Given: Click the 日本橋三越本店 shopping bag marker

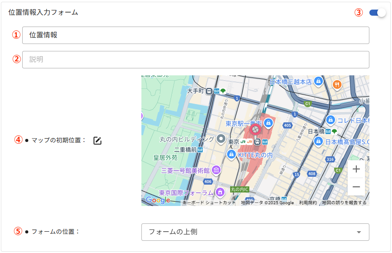Looking at the screenshot, I should coord(318,81).
